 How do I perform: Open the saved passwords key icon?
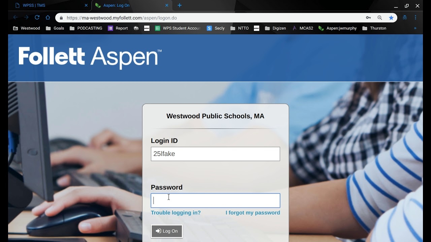368,18
